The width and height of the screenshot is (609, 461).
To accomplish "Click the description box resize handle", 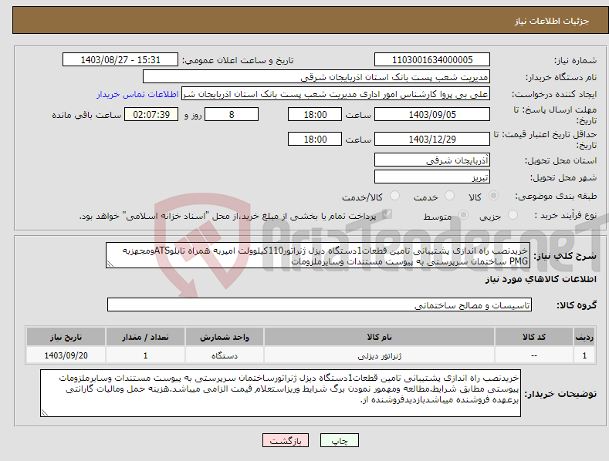I will [110, 264].
